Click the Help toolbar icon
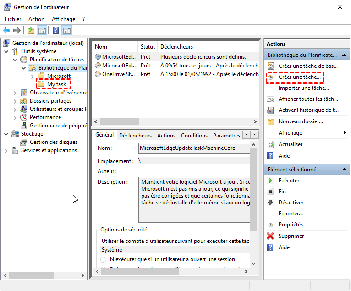The width and height of the screenshot is (351, 291). coord(55,30)
